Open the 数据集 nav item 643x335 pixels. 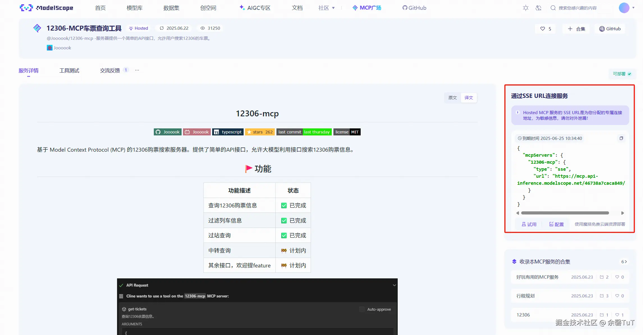tap(171, 8)
